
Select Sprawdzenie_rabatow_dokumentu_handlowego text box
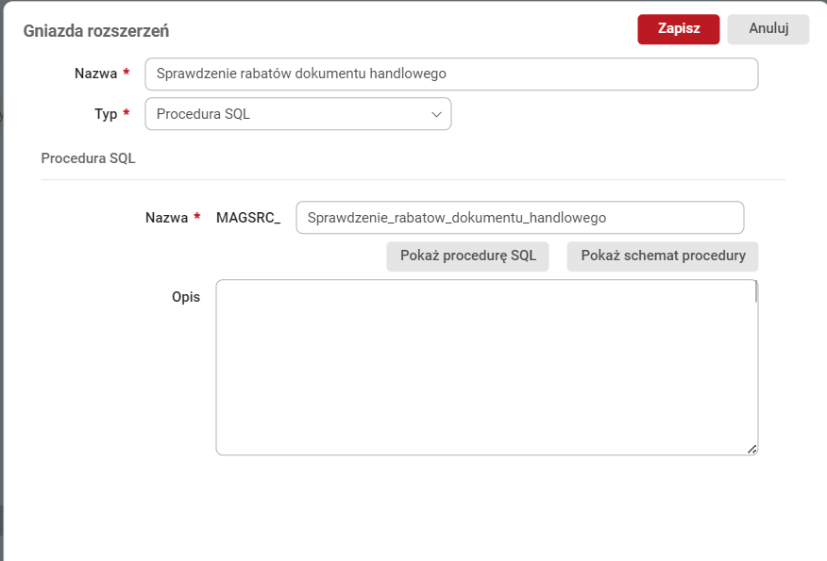pos(518,217)
